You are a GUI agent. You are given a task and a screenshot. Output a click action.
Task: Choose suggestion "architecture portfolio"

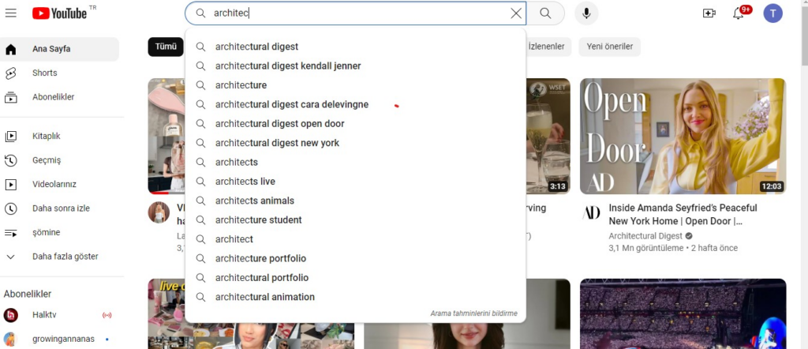(356, 258)
